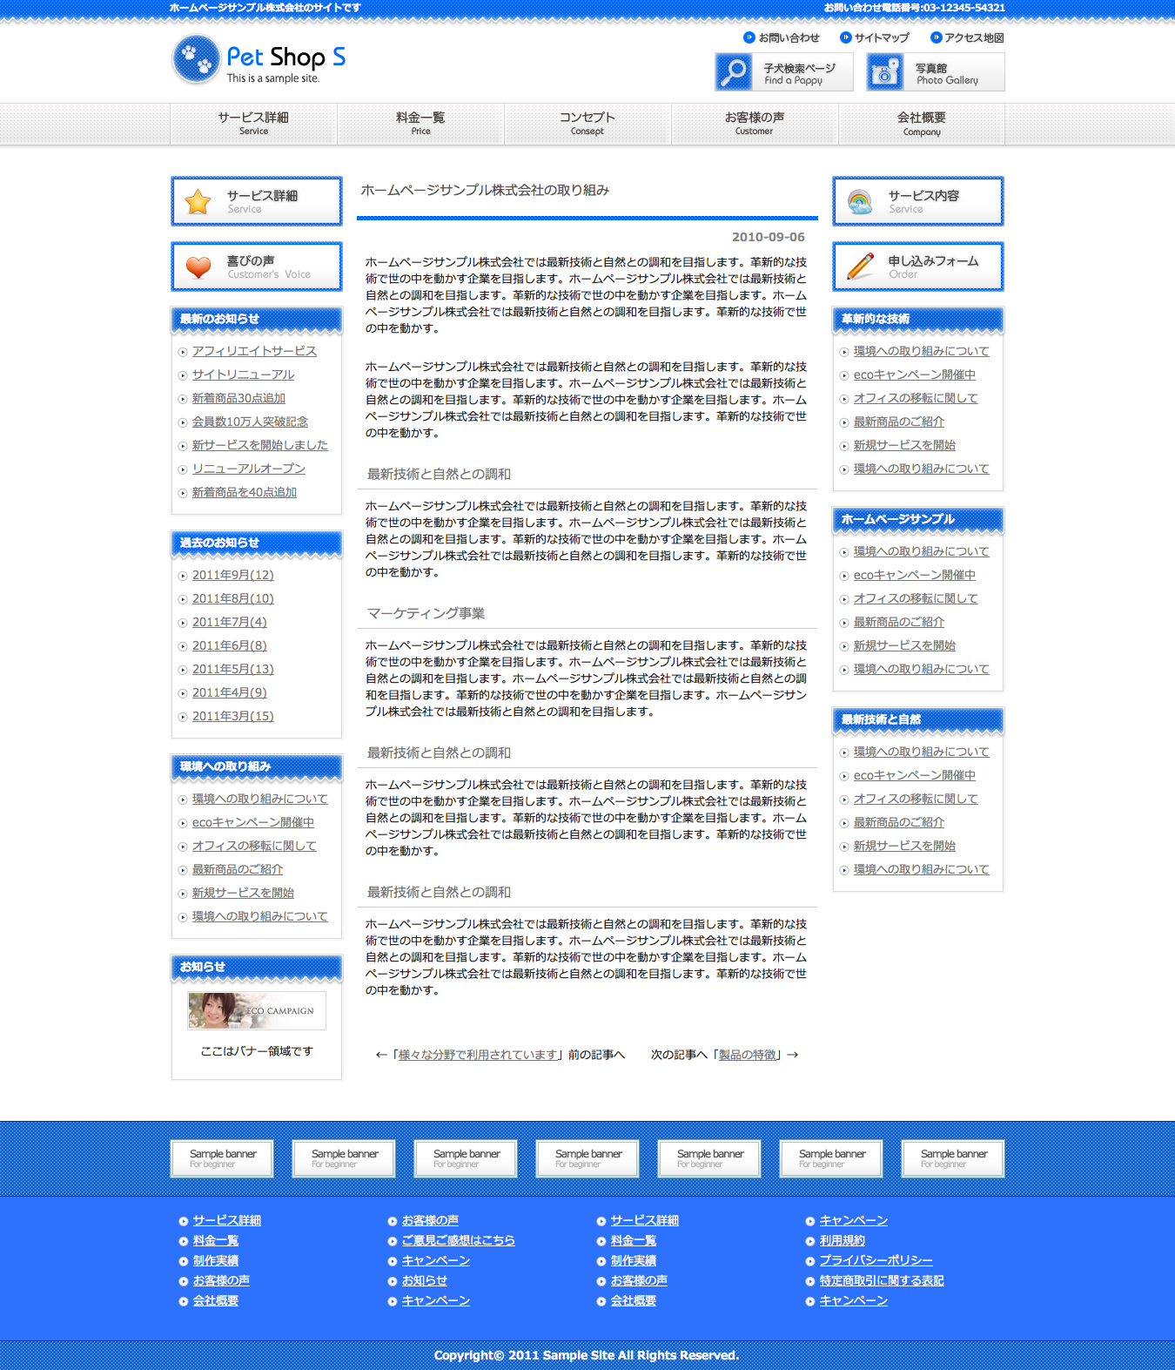
Task: Click the rainbow icon for サービス内容
Action: (x=860, y=202)
